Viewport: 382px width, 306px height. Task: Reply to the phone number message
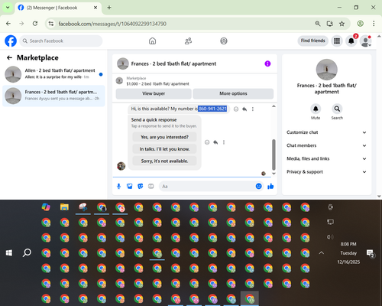[x=244, y=109]
